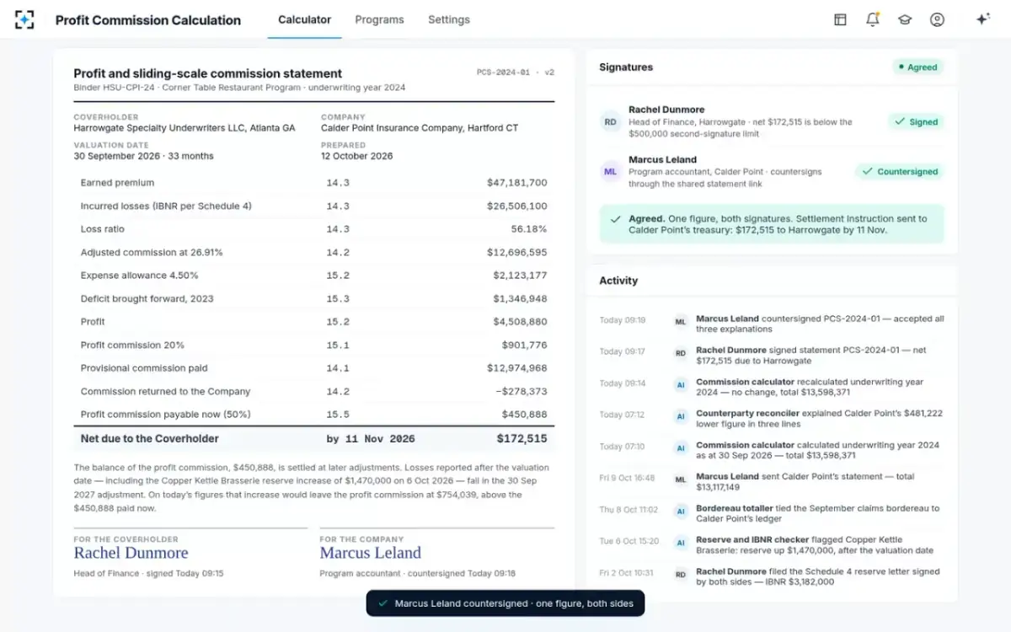Click the Activity panel heading
1011x632 pixels.
[x=618, y=281]
